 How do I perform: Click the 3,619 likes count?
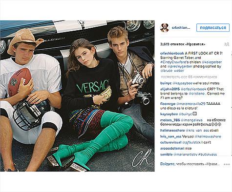coord(183,44)
